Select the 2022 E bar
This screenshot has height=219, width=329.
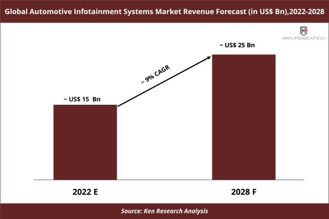pos(85,142)
